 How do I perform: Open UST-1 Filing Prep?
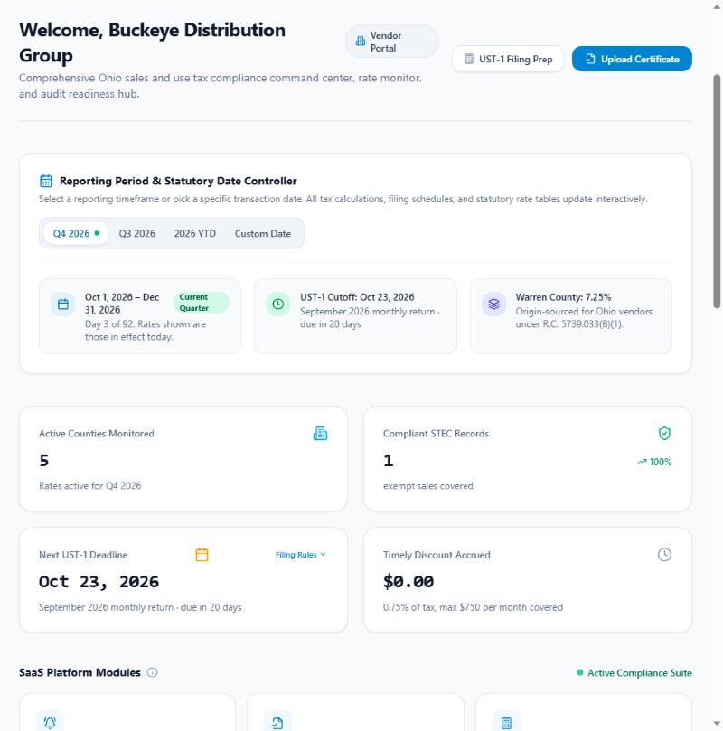point(508,60)
